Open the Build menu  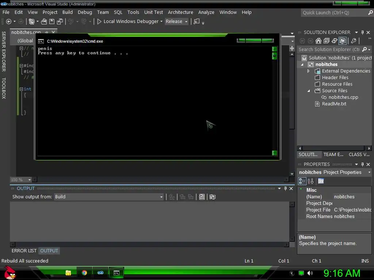(68, 12)
